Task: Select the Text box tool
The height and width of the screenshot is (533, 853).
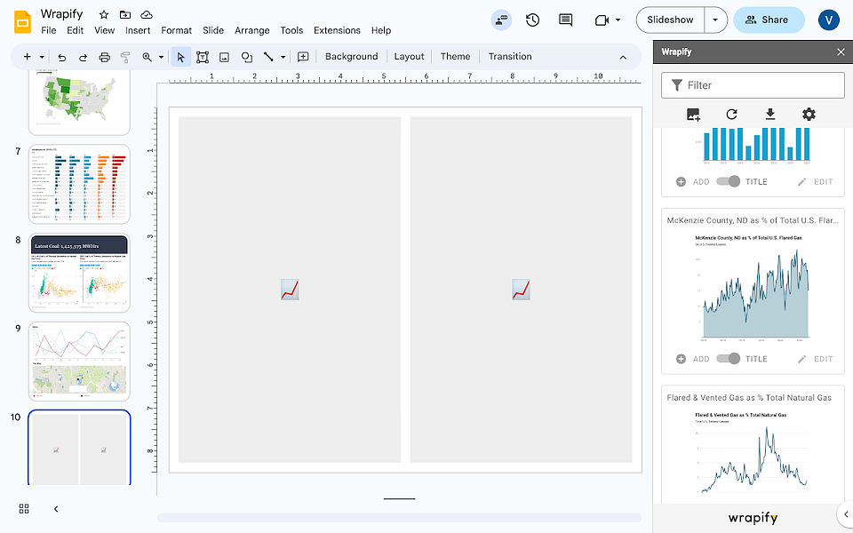Action: click(203, 57)
